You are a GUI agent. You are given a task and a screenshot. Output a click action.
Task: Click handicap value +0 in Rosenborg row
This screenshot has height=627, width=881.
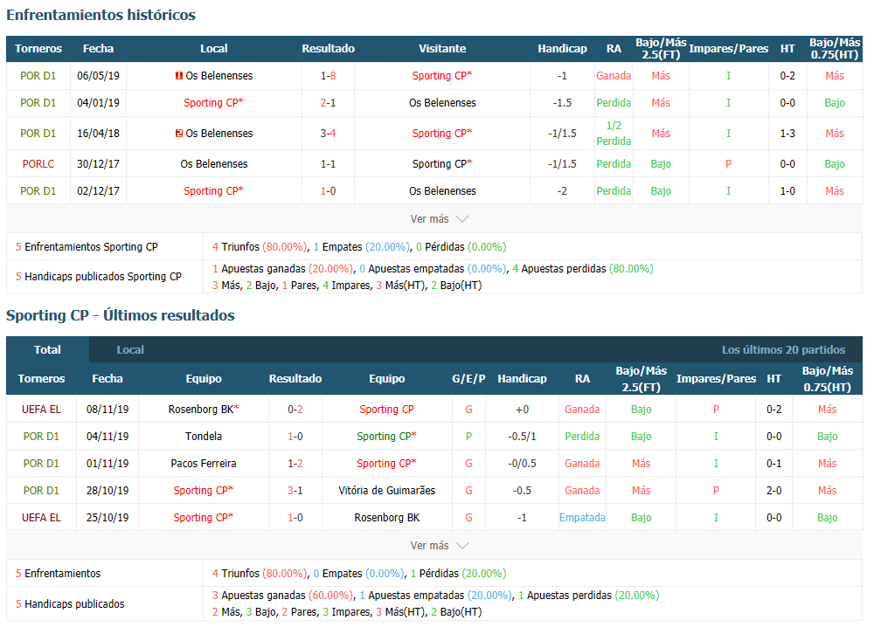pyautogui.click(x=522, y=410)
